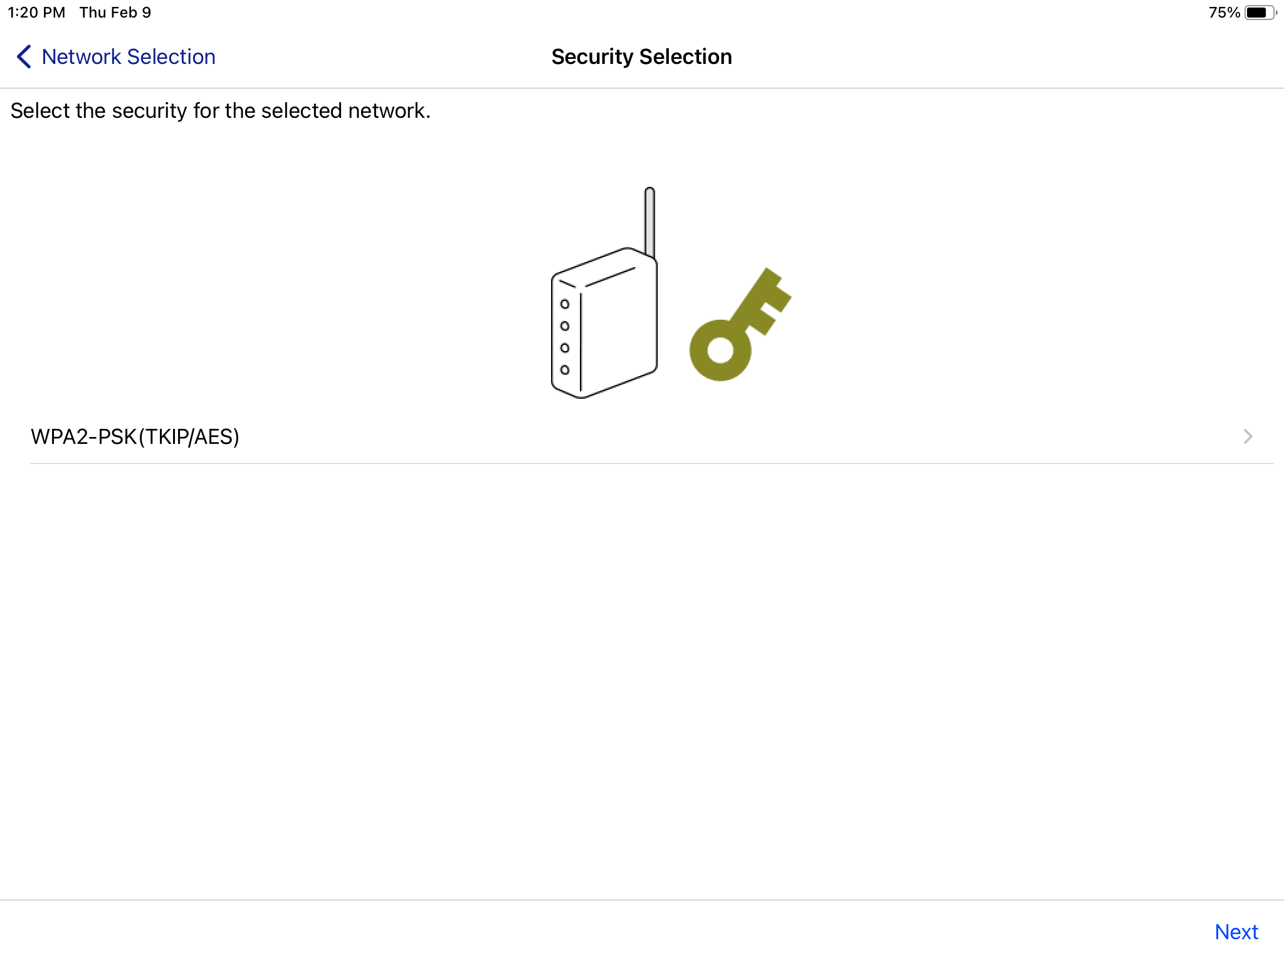The height and width of the screenshot is (963, 1284).
Task: Click the Security Selection page title
Action: 641,56
